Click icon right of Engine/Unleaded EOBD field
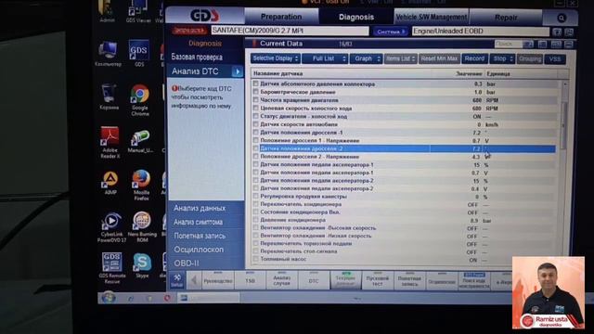 [557, 32]
